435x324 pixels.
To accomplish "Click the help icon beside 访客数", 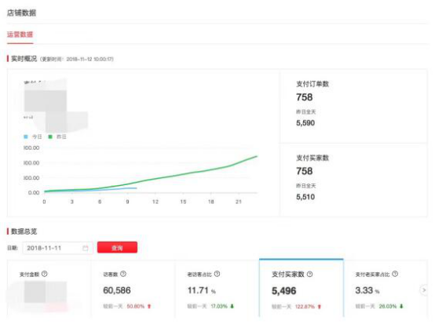I will tap(123, 274).
